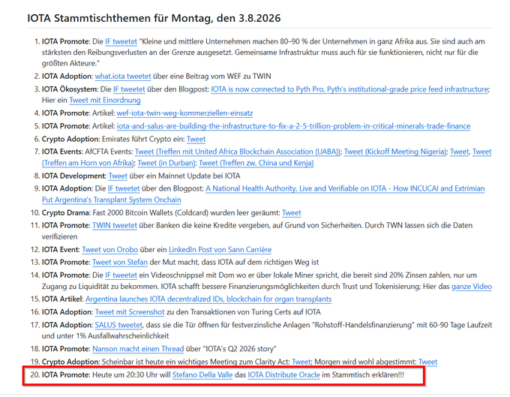Open the 'Tweet (in Durban)' link
The image size is (510, 397).
pos(166,163)
